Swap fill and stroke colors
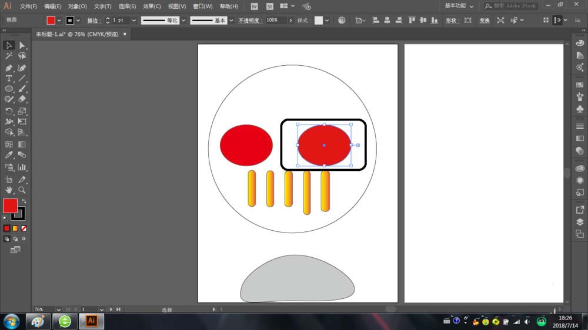Screen dimensions: 588x330 click(x=24, y=201)
